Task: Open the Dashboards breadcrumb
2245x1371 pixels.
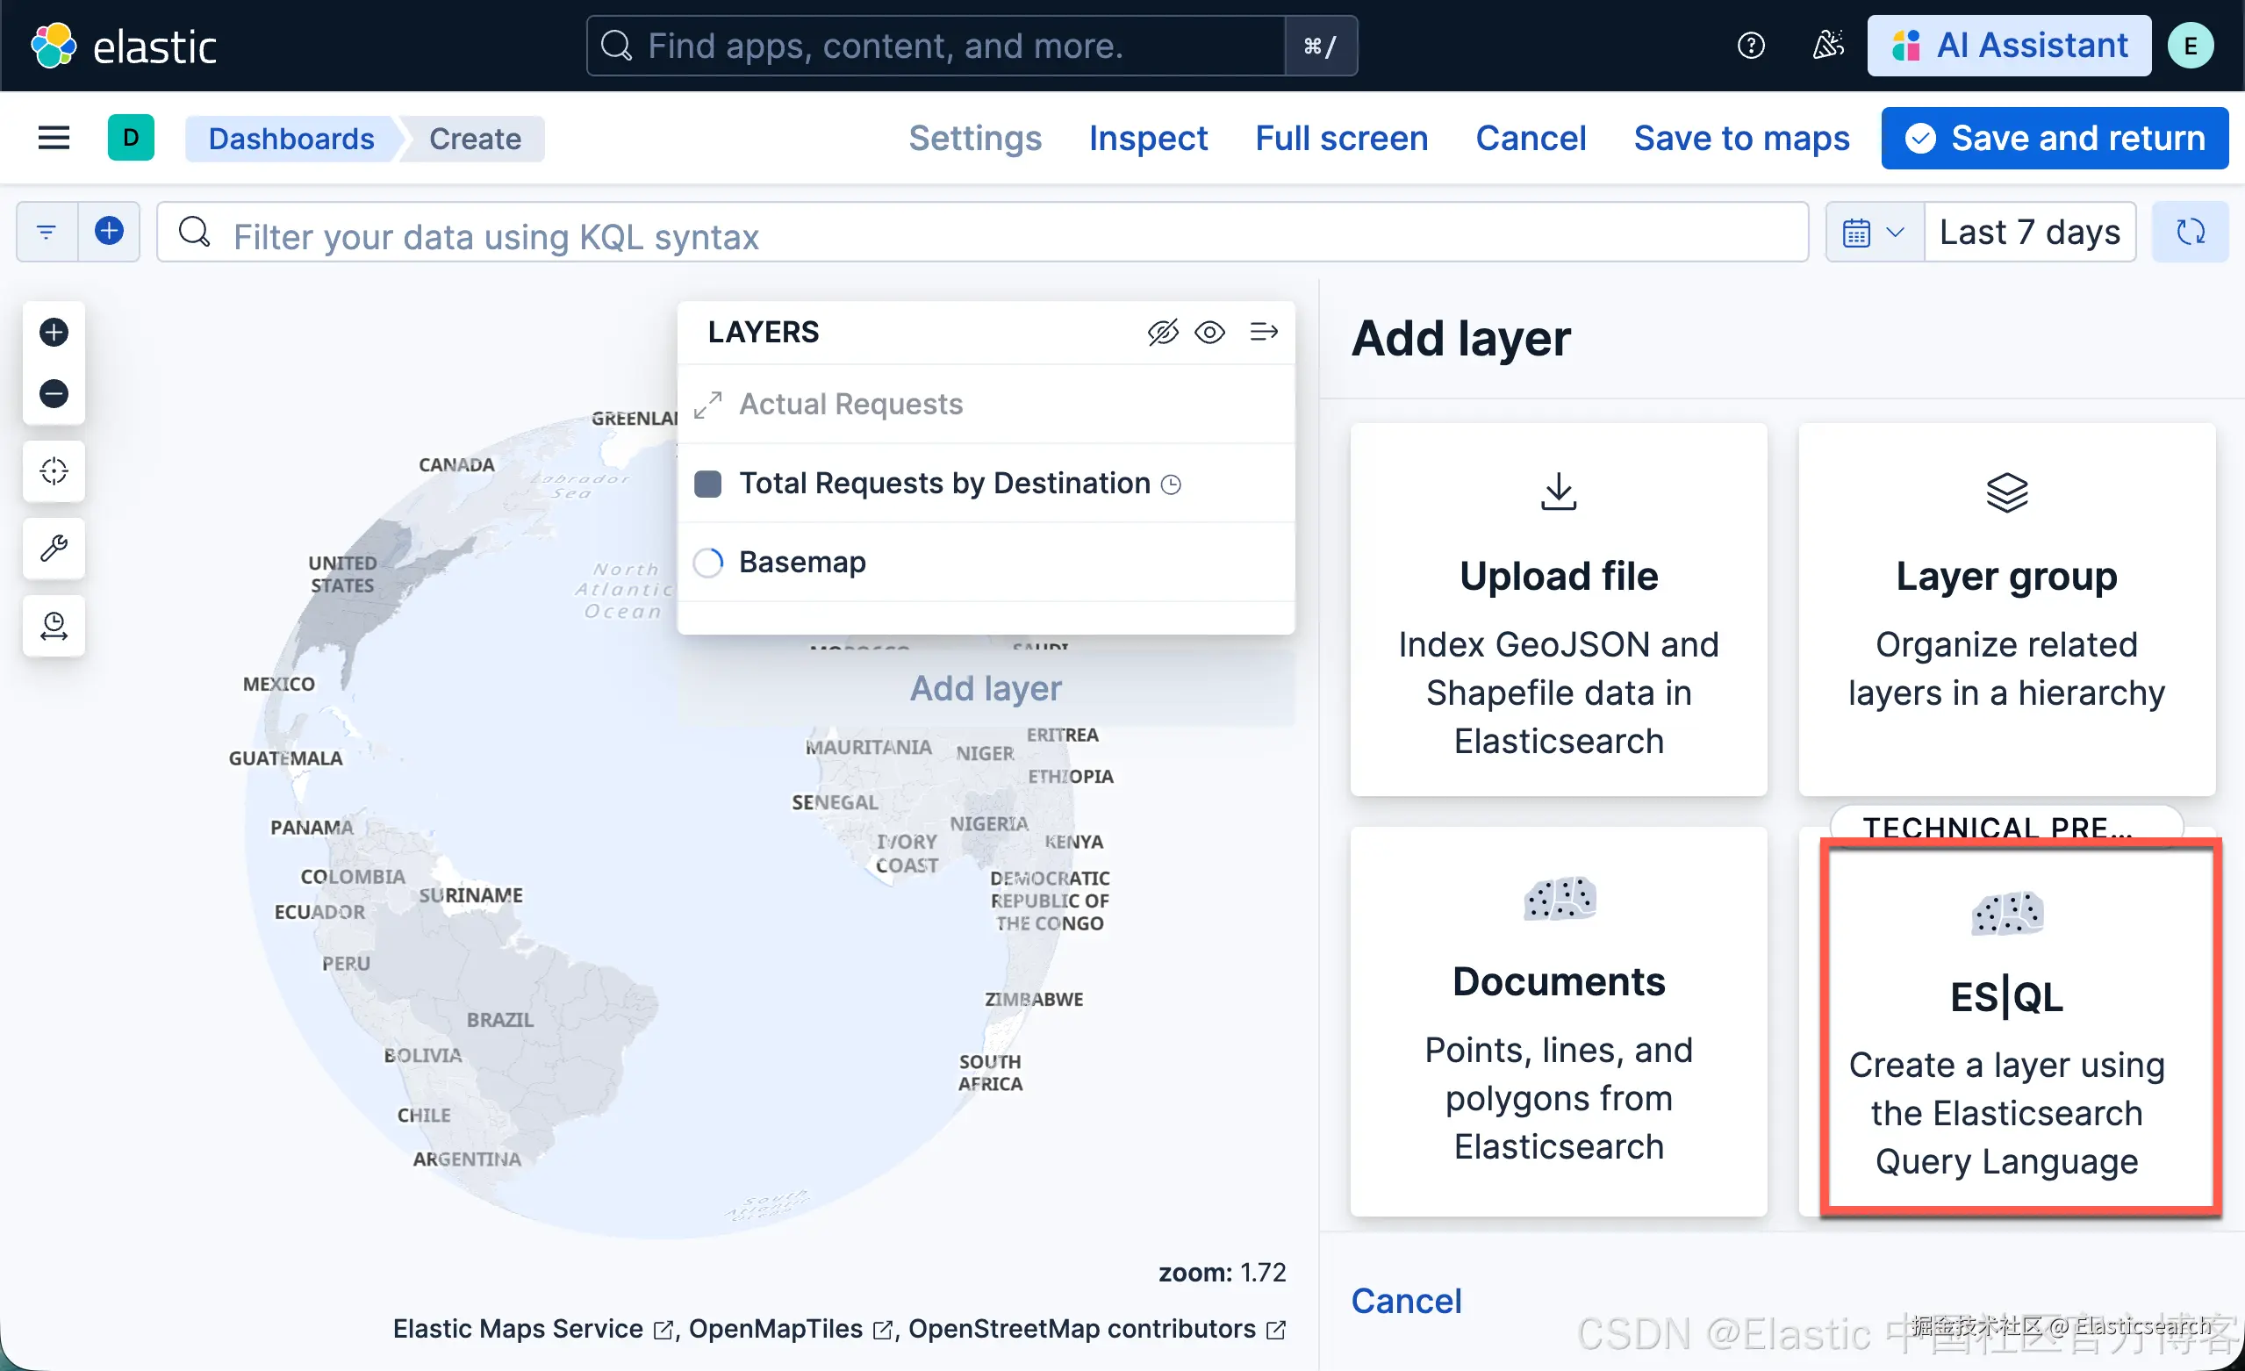Action: pos(290,139)
